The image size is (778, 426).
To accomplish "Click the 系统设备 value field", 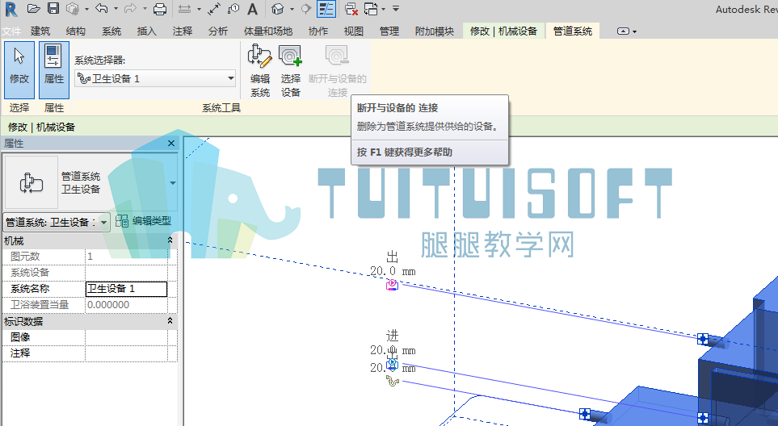I will click(127, 272).
